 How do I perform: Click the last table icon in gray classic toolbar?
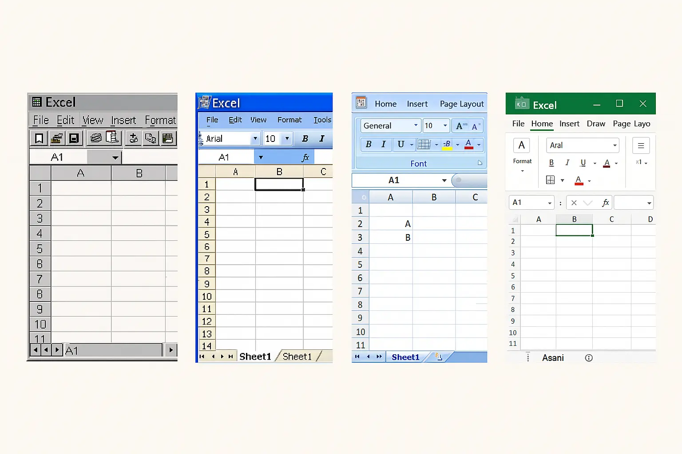pyautogui.click(x=168, y=138)
